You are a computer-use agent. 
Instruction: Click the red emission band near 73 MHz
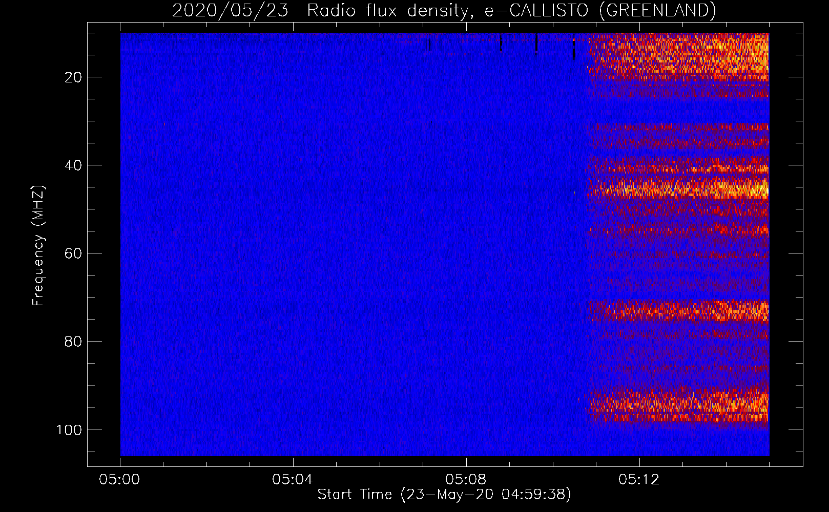pyautogui.click(x=678, y=311)
